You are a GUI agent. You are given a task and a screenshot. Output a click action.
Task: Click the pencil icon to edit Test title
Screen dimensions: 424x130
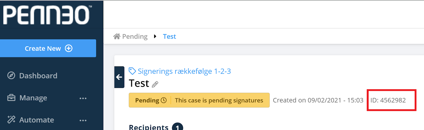click(x=155, y=84)
